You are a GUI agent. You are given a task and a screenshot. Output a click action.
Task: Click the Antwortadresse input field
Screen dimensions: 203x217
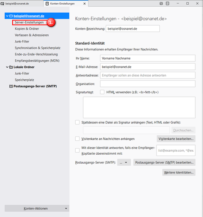point(148,75)
